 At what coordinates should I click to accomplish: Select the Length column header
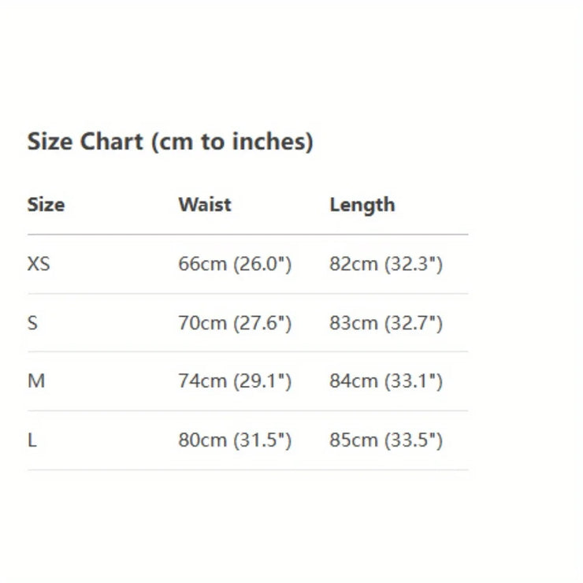tap(362, 205)
